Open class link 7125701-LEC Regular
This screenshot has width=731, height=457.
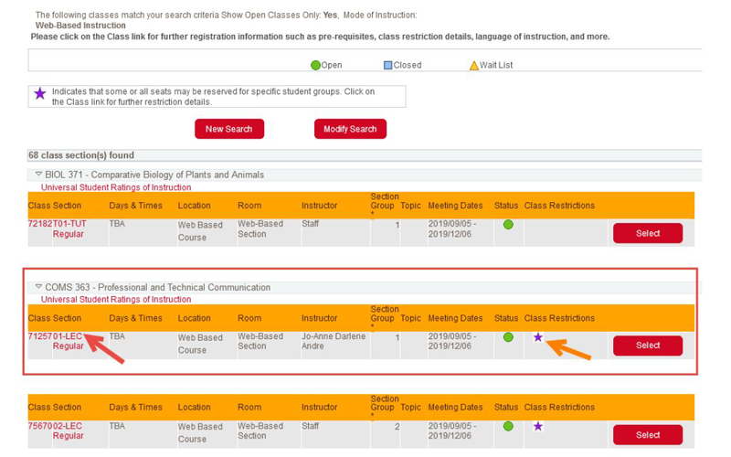[56, 337]
